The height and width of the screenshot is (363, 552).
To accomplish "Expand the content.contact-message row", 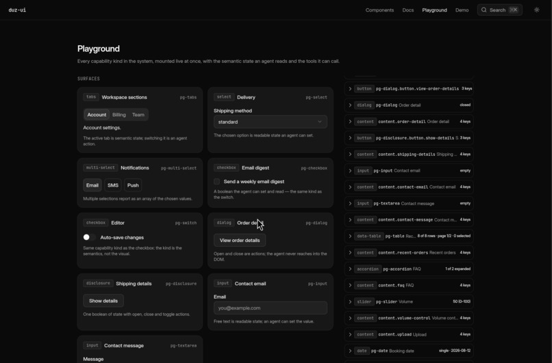I will [x=409, y=219].
